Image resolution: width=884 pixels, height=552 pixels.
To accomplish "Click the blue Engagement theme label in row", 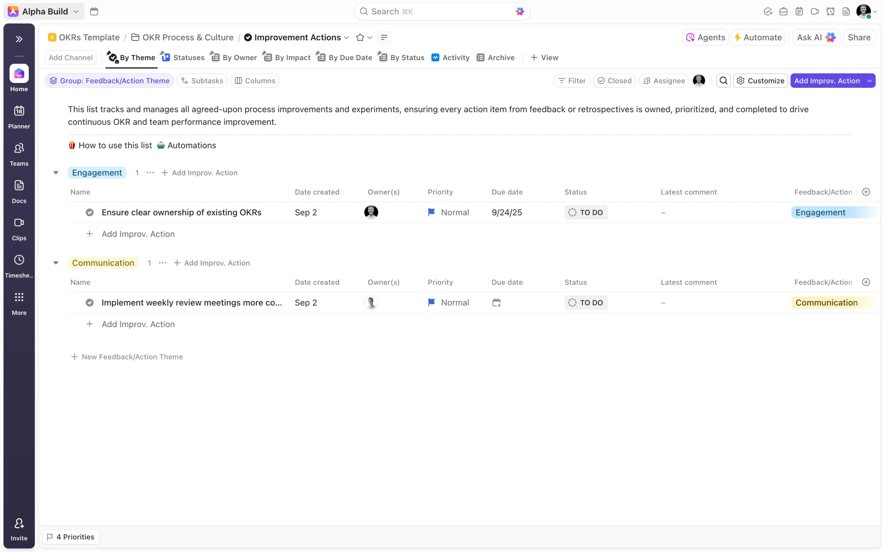I will pyautogui.click(x=820, y=212).
